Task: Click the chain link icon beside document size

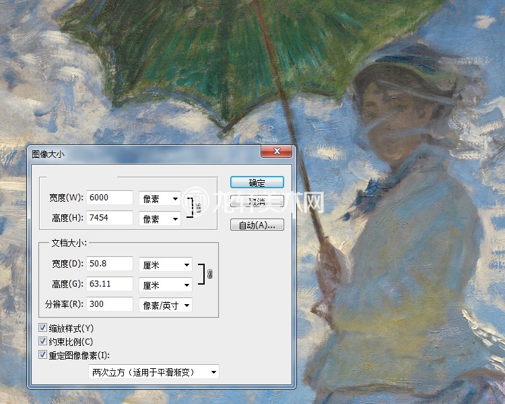Action: pos(209,274)
